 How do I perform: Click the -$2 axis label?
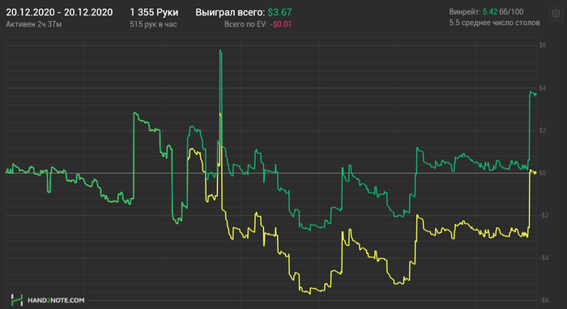coord(544,215)
